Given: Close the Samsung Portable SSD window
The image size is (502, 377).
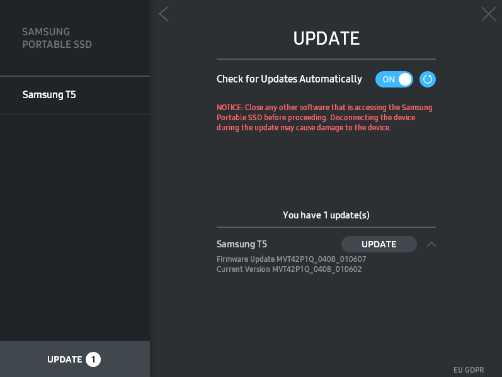Looking at the screenshot, I should click(x=488, y=14).
